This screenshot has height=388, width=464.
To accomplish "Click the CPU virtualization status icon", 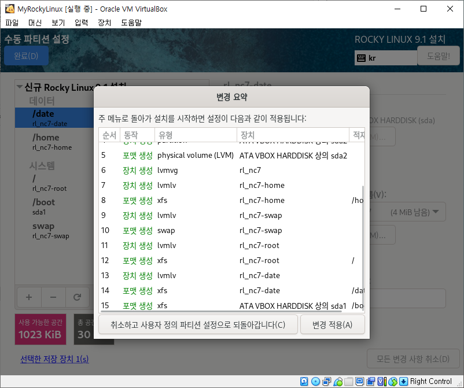I will click(x=382, y=382).
